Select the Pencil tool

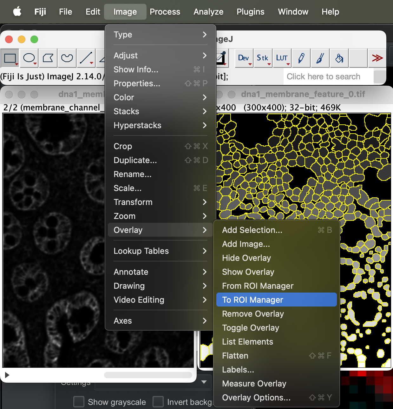click(301, 58)
